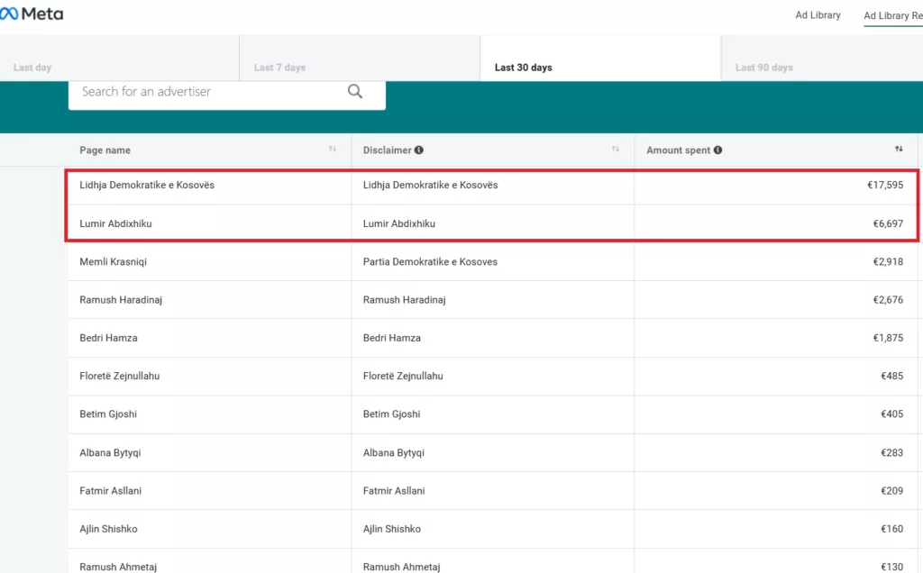Open the Ad Library link
This screenshot has height=573, width=923.
click(818, 15)
